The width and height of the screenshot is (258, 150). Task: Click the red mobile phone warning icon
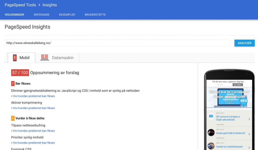[x=15, y=58]
